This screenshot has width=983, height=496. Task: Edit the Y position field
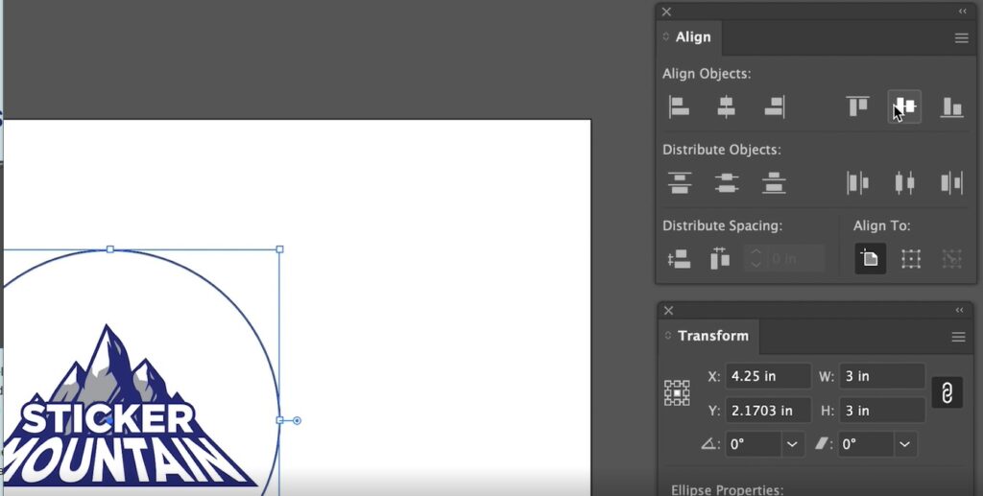click(x=768, y=411)
